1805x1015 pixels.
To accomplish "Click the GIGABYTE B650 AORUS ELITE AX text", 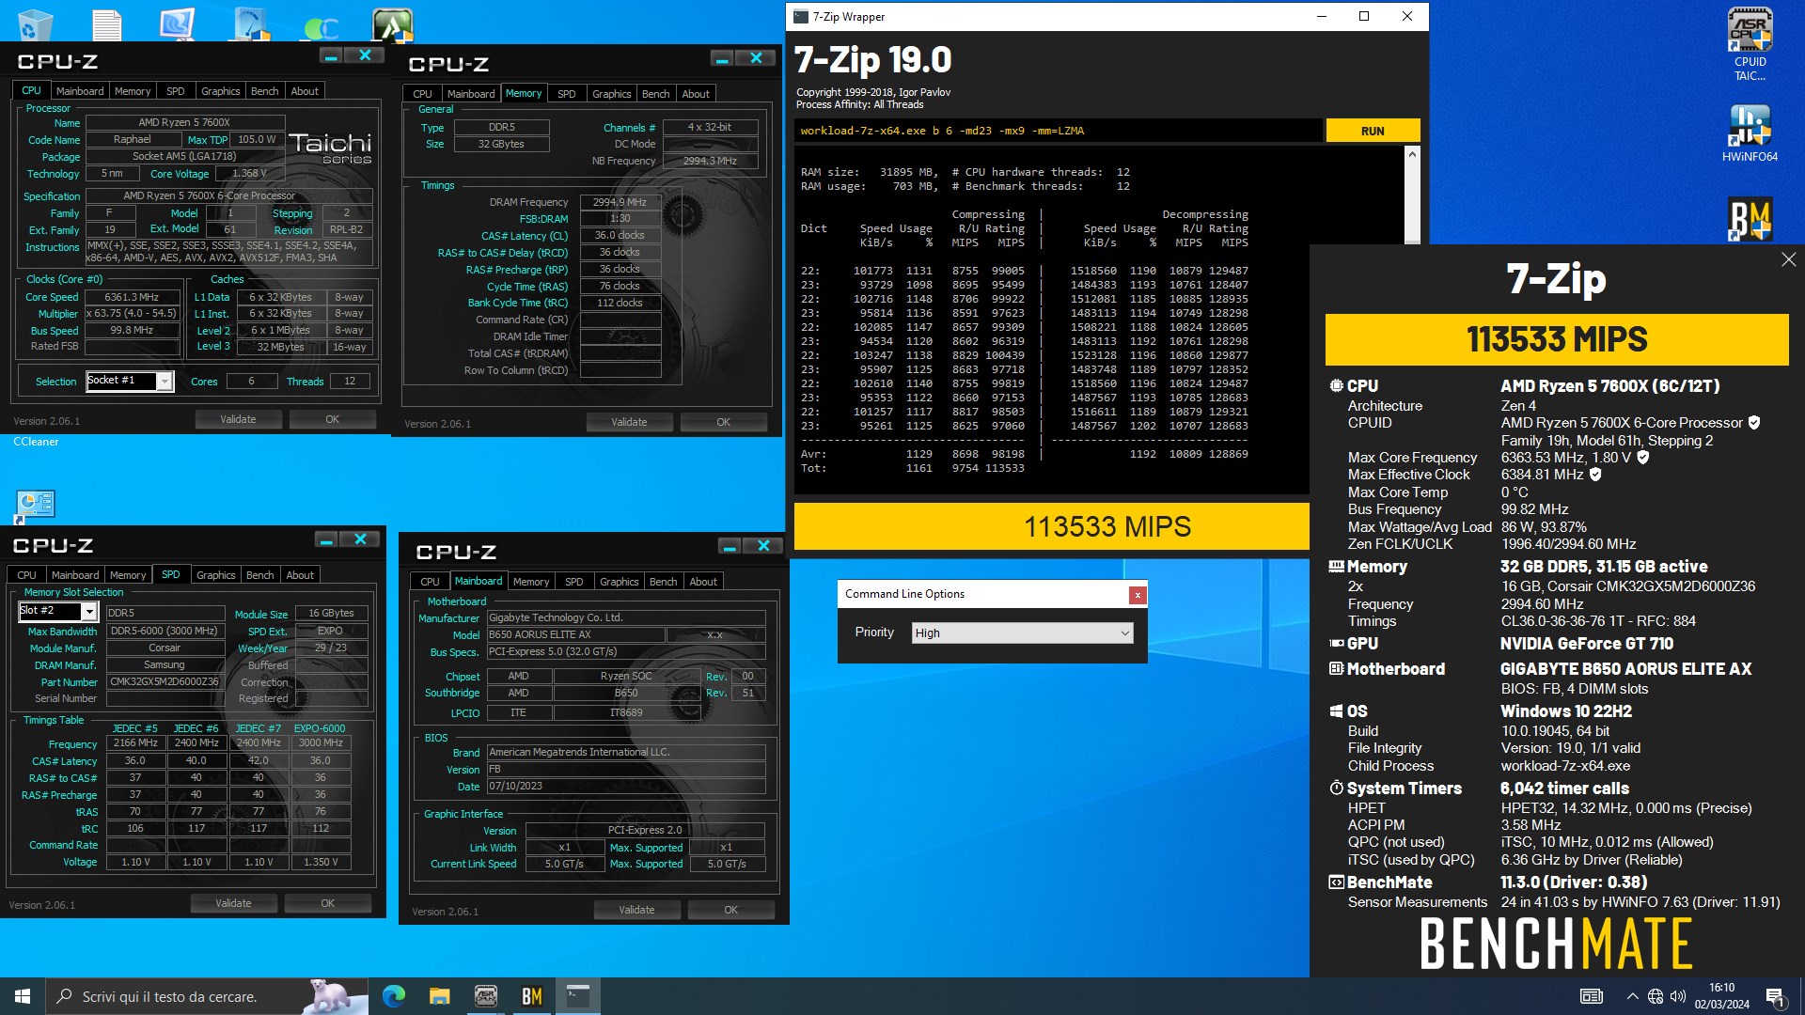I will coord(1625,669).
